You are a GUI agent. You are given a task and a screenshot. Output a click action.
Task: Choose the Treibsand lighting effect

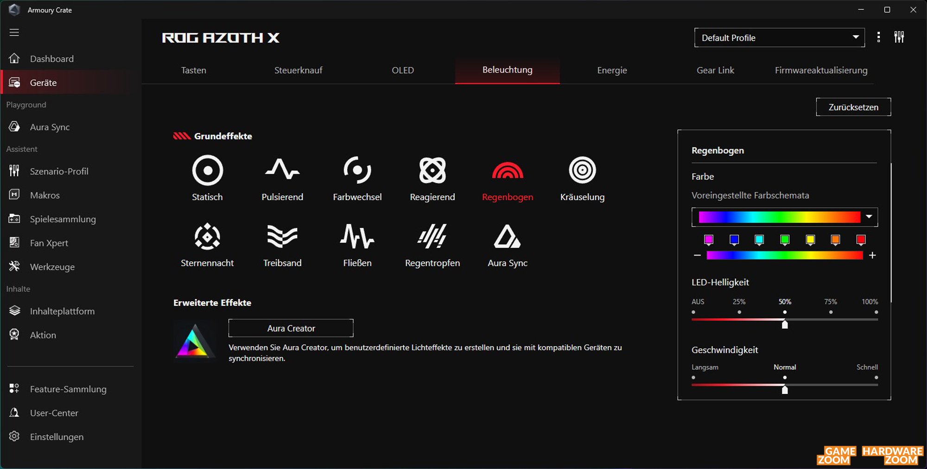[x=282, y=237]
